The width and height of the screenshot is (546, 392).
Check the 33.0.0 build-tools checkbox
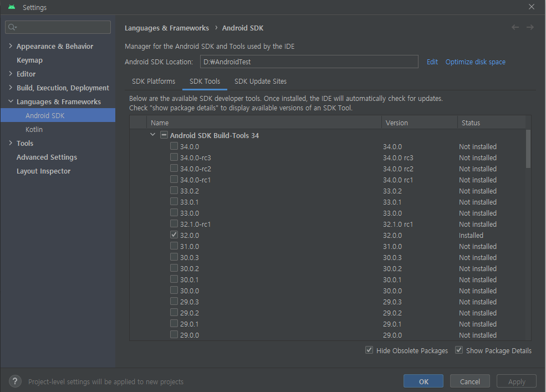click(x=174, y=212)
